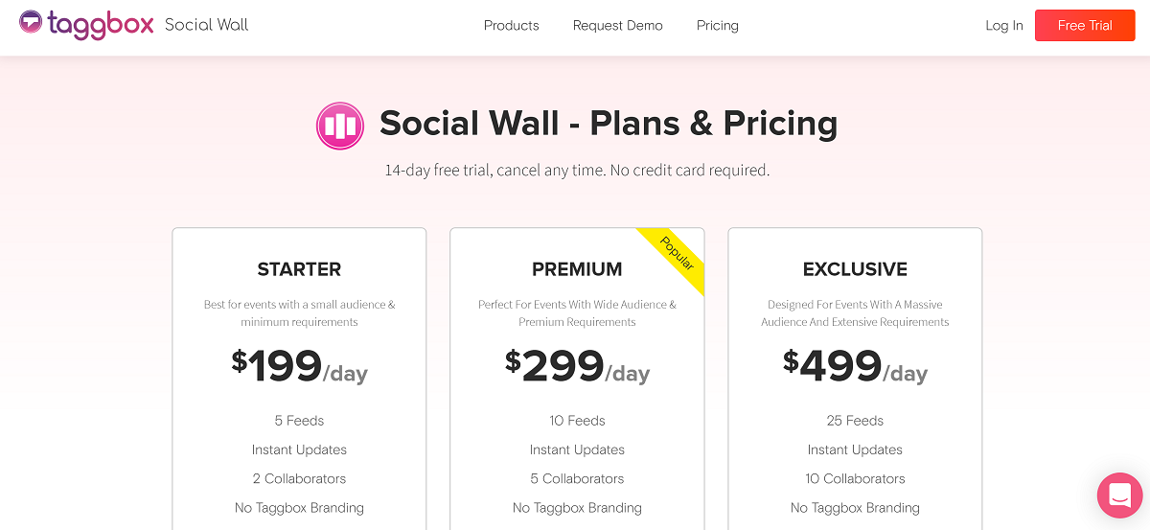Click the 25 Feeds feature text
The width and height of the screenshot is (1150, 530).
(x=855, y=421)
